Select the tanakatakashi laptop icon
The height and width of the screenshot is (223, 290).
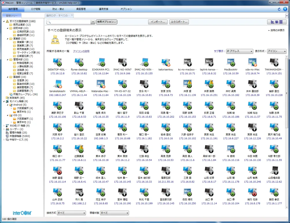(57, 84)
